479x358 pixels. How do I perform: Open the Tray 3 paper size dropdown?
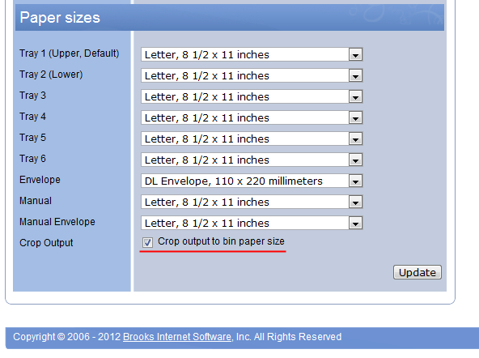click(x=252, y=96)
